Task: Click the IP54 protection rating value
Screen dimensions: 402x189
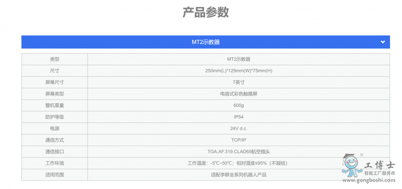Action: tap(239, 117)
